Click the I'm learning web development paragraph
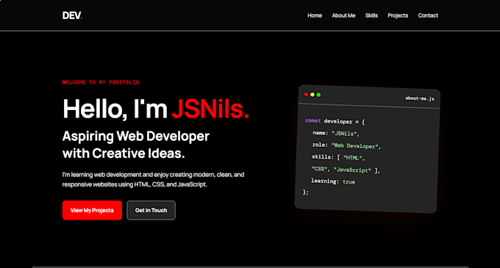Viewport: 500px width, 268px height. (153, 179)
